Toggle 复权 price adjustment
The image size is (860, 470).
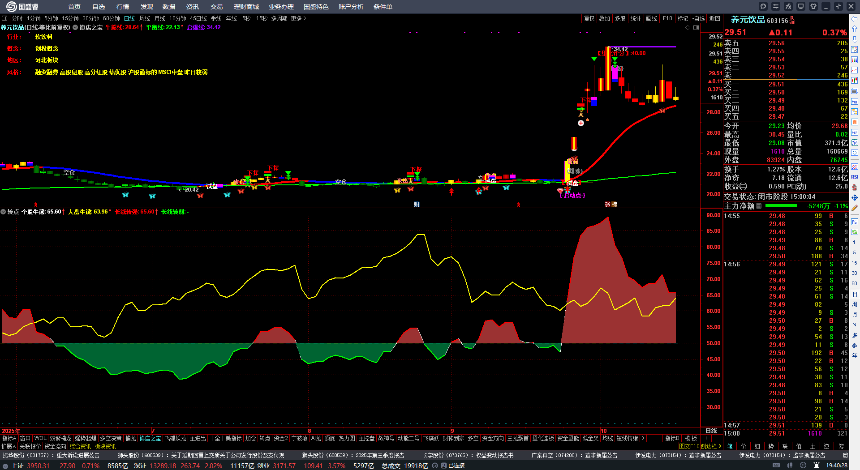[589, 18]
